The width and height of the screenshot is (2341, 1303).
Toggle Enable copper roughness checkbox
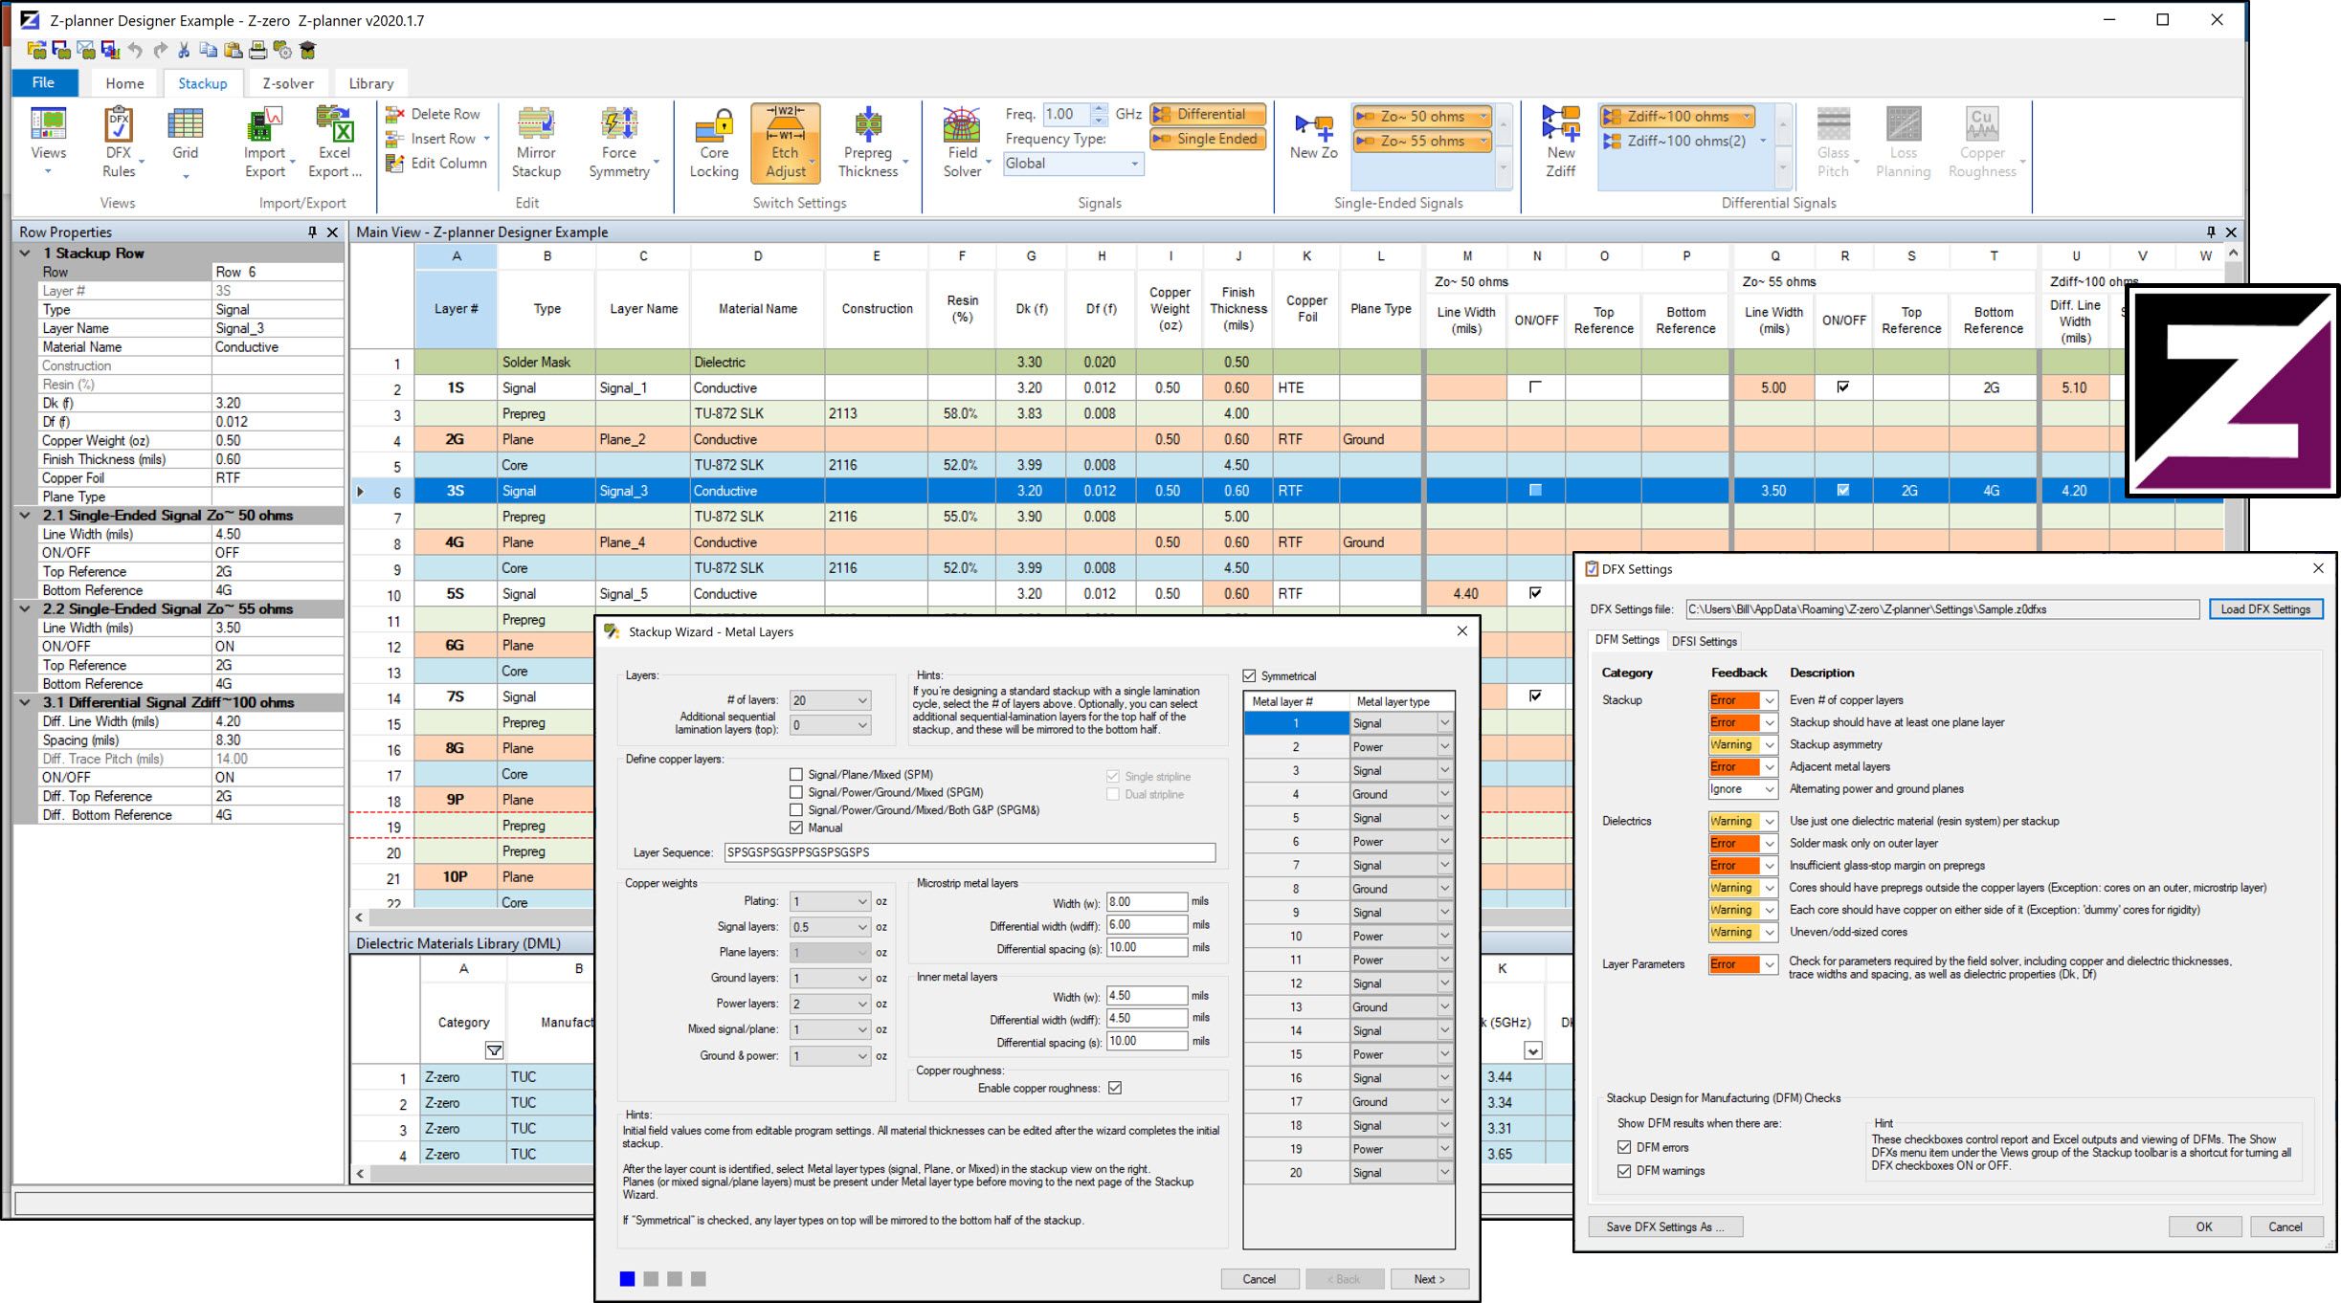(1115, 1088)
